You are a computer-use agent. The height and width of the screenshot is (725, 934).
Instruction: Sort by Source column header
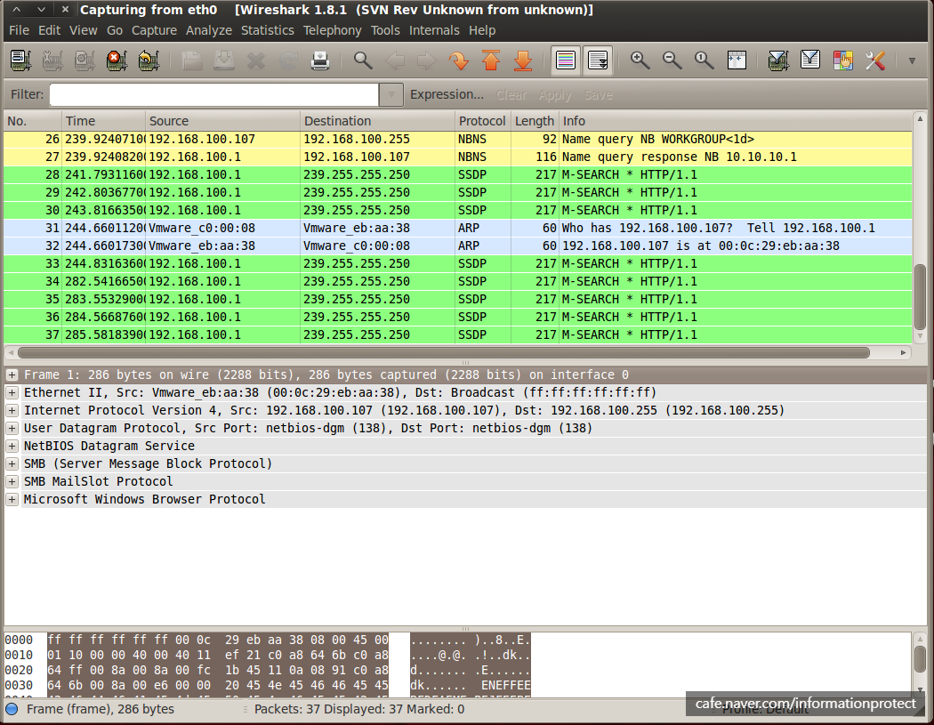pyautogui.click(x=222, y=121)
